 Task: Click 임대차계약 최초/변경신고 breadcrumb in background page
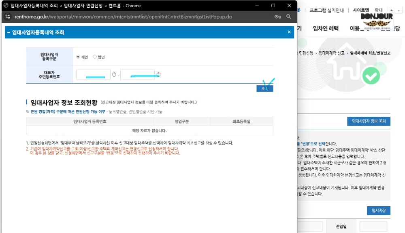click(370, 53)
